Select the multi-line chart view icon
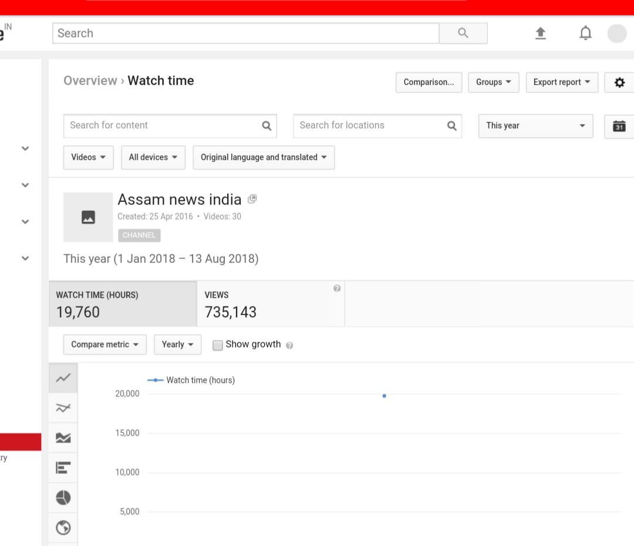The height and width of the screenshot is (546, 634). [x=63, y=407]
